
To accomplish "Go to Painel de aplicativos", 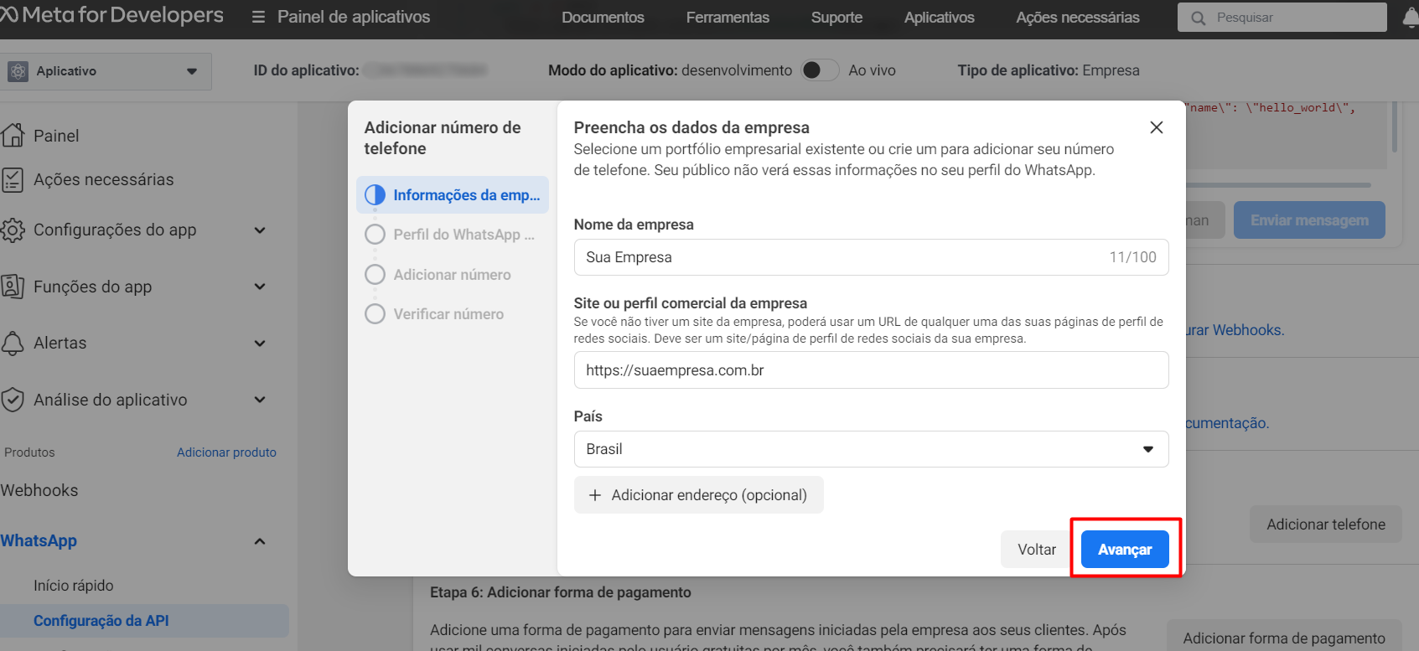I will [354, 17].
